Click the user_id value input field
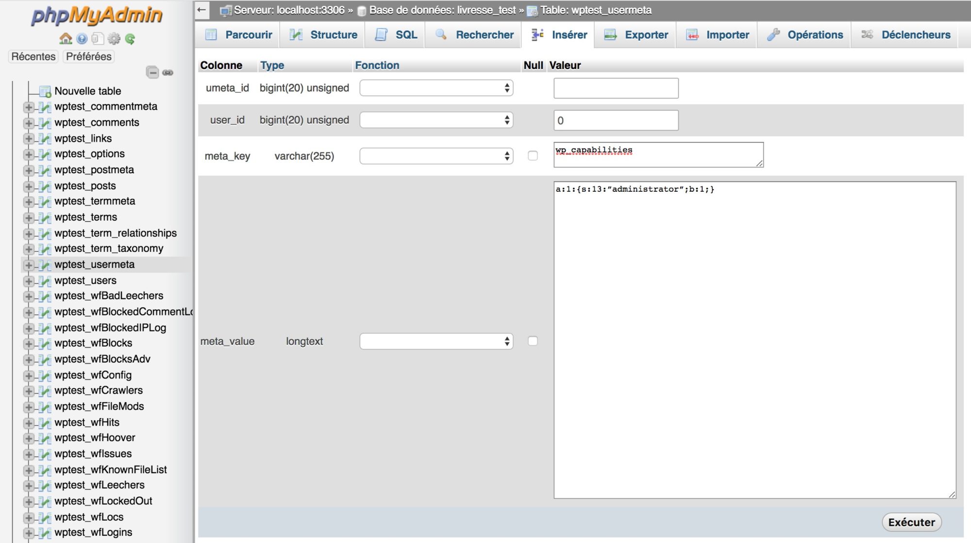 click(x=616, y=120)
